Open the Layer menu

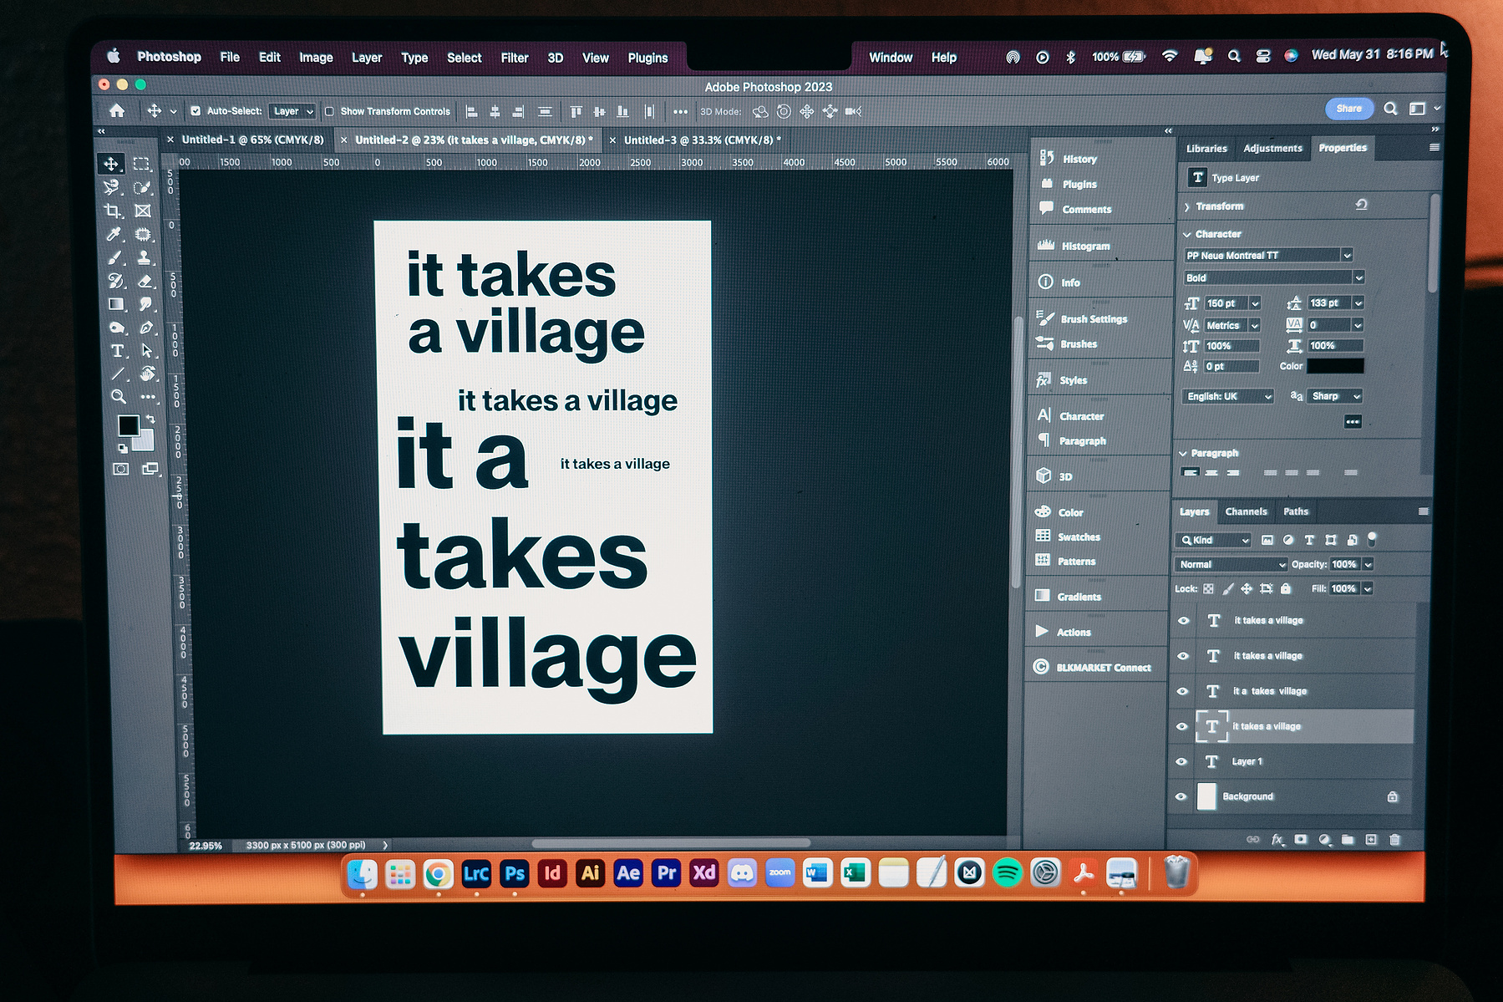(367, 58)
